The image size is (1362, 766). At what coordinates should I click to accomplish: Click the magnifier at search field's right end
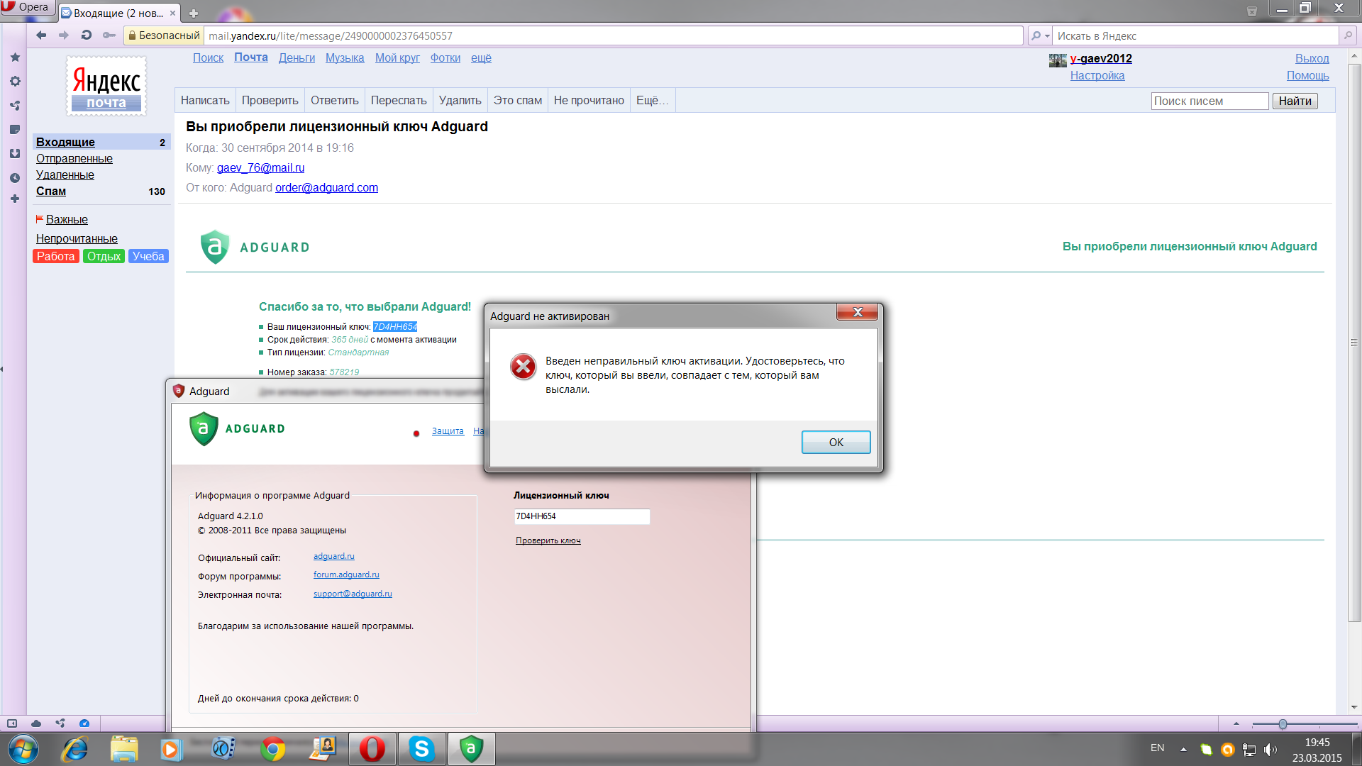1348,35
